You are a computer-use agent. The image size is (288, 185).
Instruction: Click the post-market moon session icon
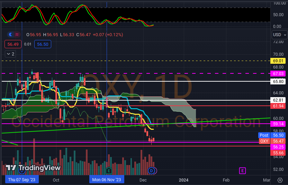pyautogui.click(x=10, y=34)
